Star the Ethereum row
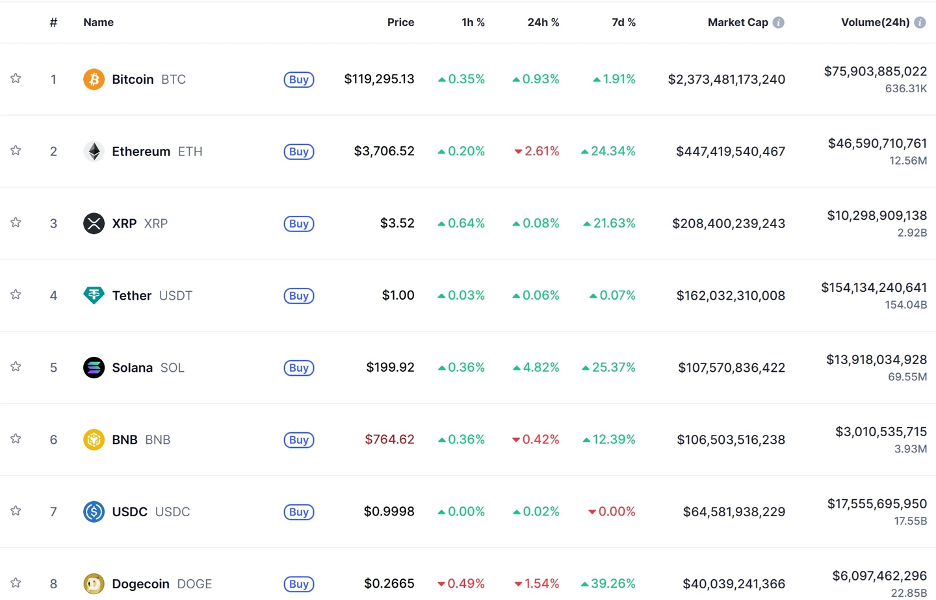 [15, 151]
